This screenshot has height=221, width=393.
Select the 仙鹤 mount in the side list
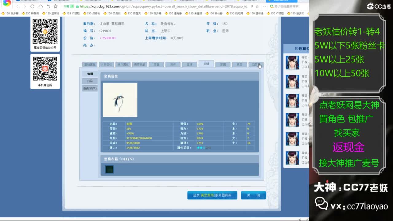[90, 74]
